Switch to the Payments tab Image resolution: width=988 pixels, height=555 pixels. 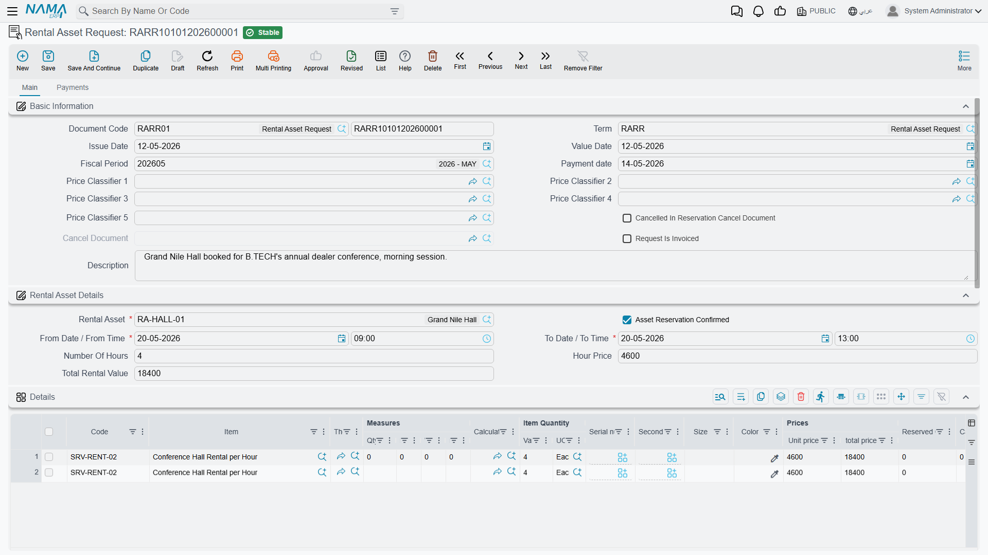(73, 87)
